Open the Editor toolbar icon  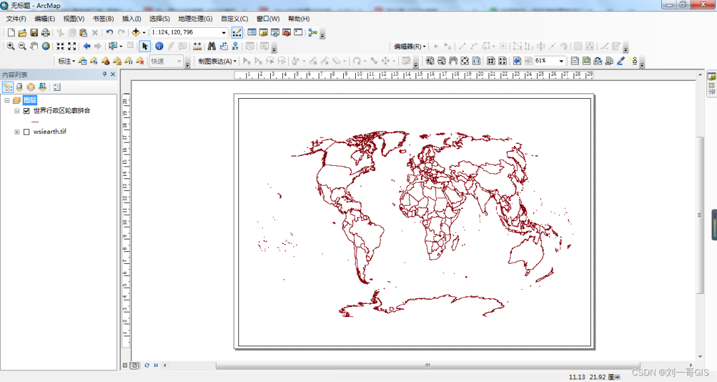pyautogui.click(x=237, y=32)
